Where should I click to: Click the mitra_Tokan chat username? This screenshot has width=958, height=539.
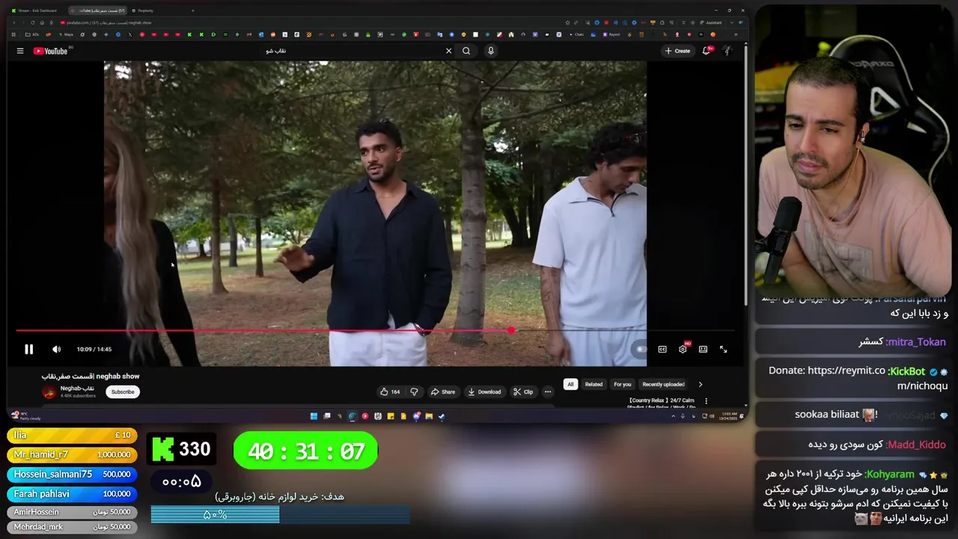916,342
